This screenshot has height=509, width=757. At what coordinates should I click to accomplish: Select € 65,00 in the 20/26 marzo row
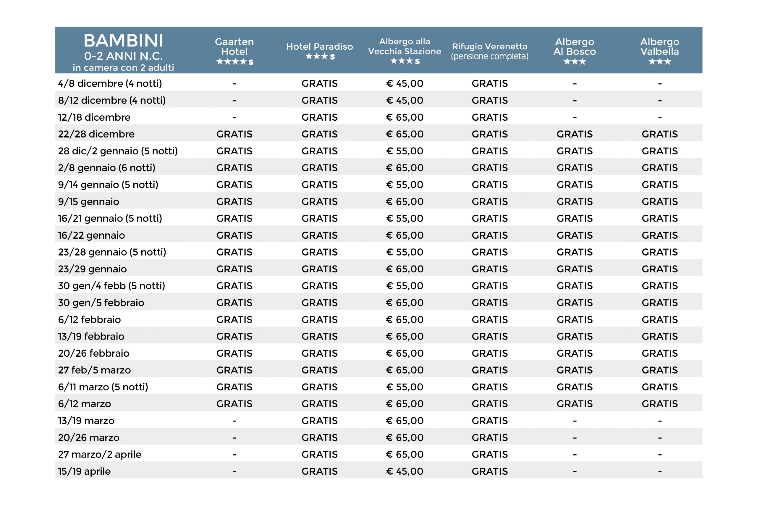(405, 438)
